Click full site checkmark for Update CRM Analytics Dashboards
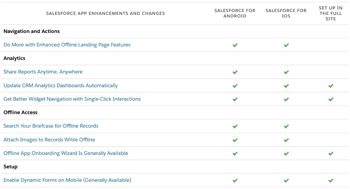This screenshot has height=189, width=350. click(x=331, y=86)
